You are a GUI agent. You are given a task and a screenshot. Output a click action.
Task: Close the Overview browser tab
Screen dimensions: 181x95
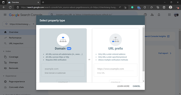pos(38,2)
